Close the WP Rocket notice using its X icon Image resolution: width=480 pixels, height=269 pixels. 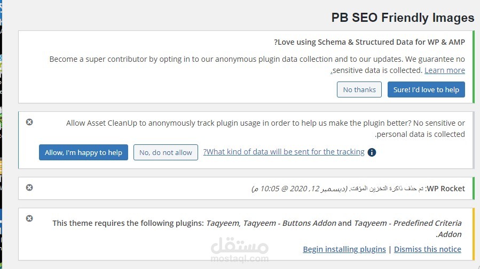pyautogui.click(x=29, y=188)
